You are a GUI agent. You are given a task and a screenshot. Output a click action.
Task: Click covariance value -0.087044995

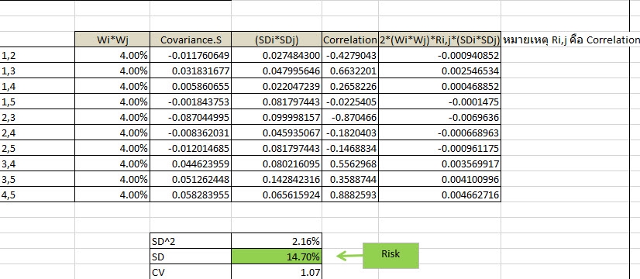[x=191, y=117]
